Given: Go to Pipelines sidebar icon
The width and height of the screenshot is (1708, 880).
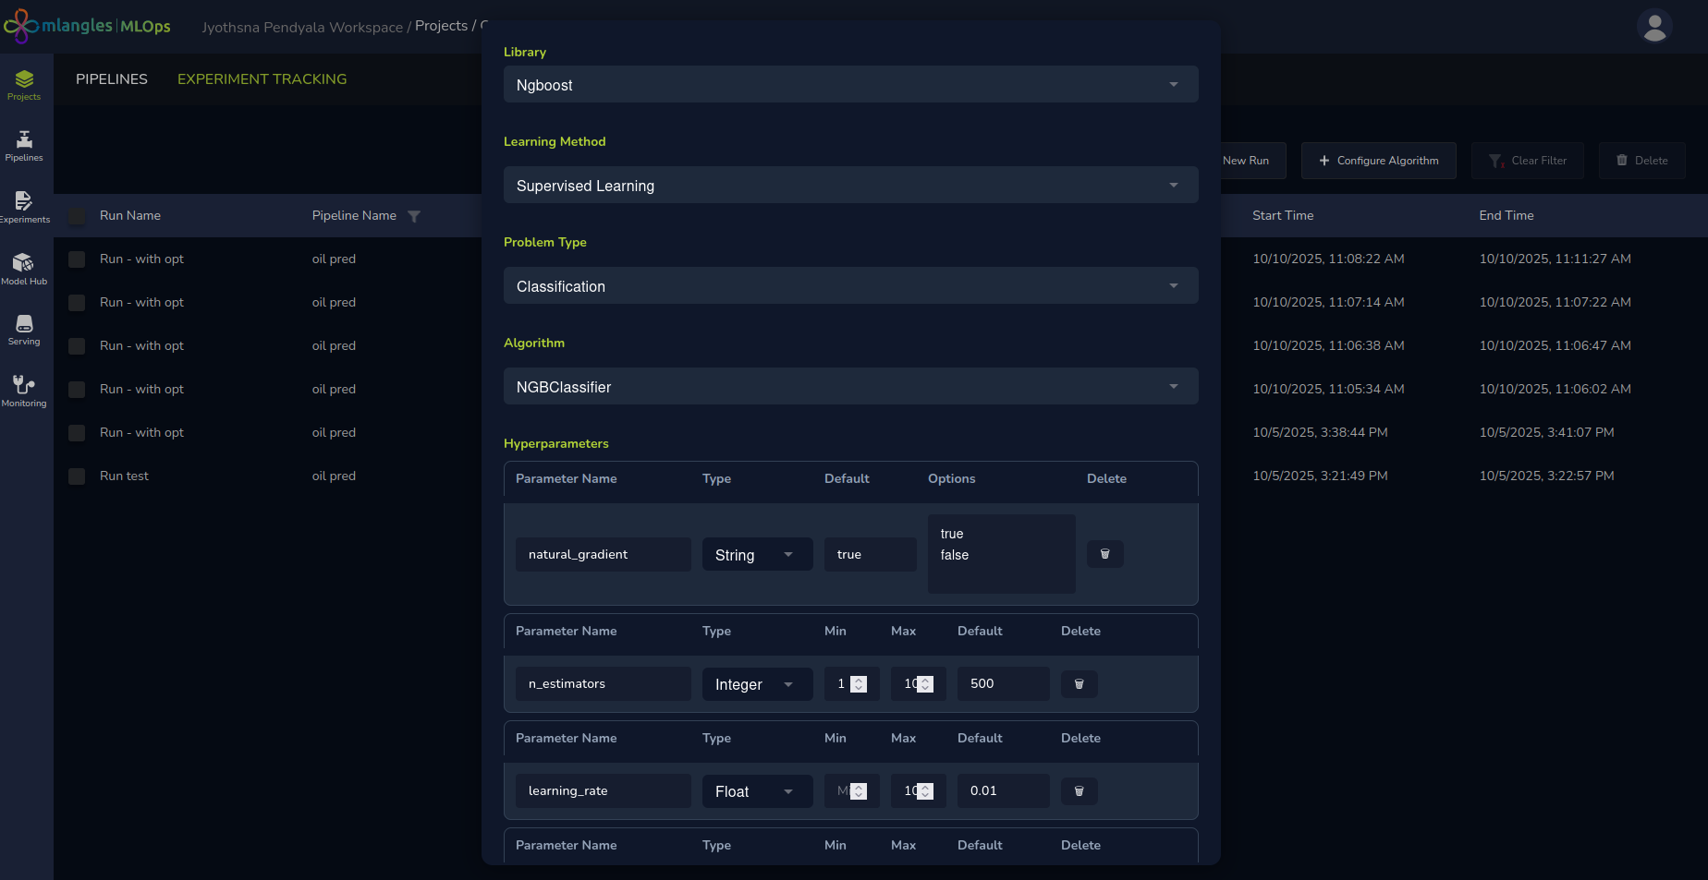Looking at the screenshot, I should point(24,146).
